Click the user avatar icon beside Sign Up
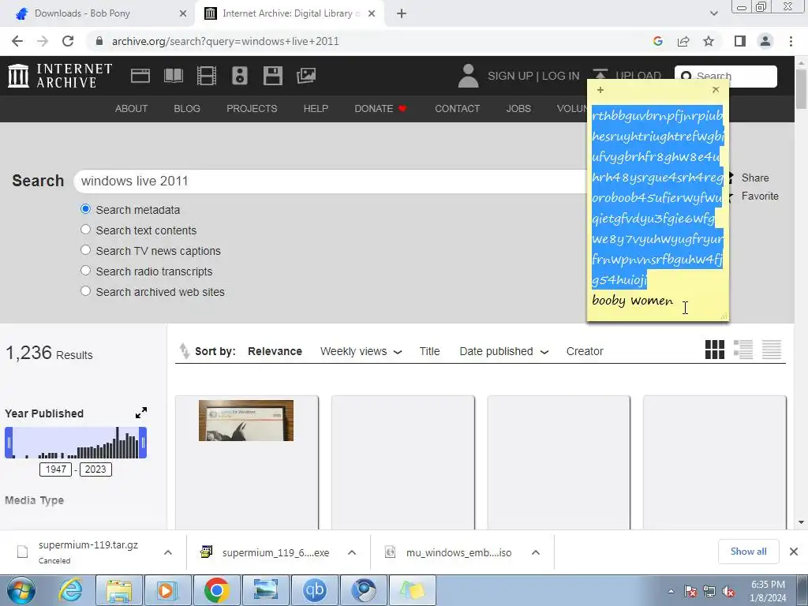Viewport: 808px width, 606px height. tap(468, 76)
